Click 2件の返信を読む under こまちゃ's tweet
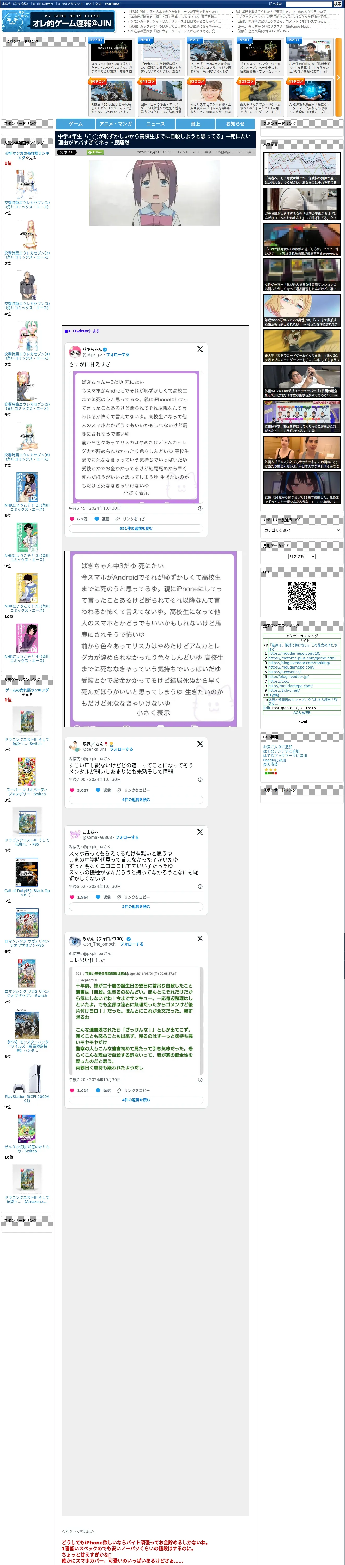 point(136,906)
